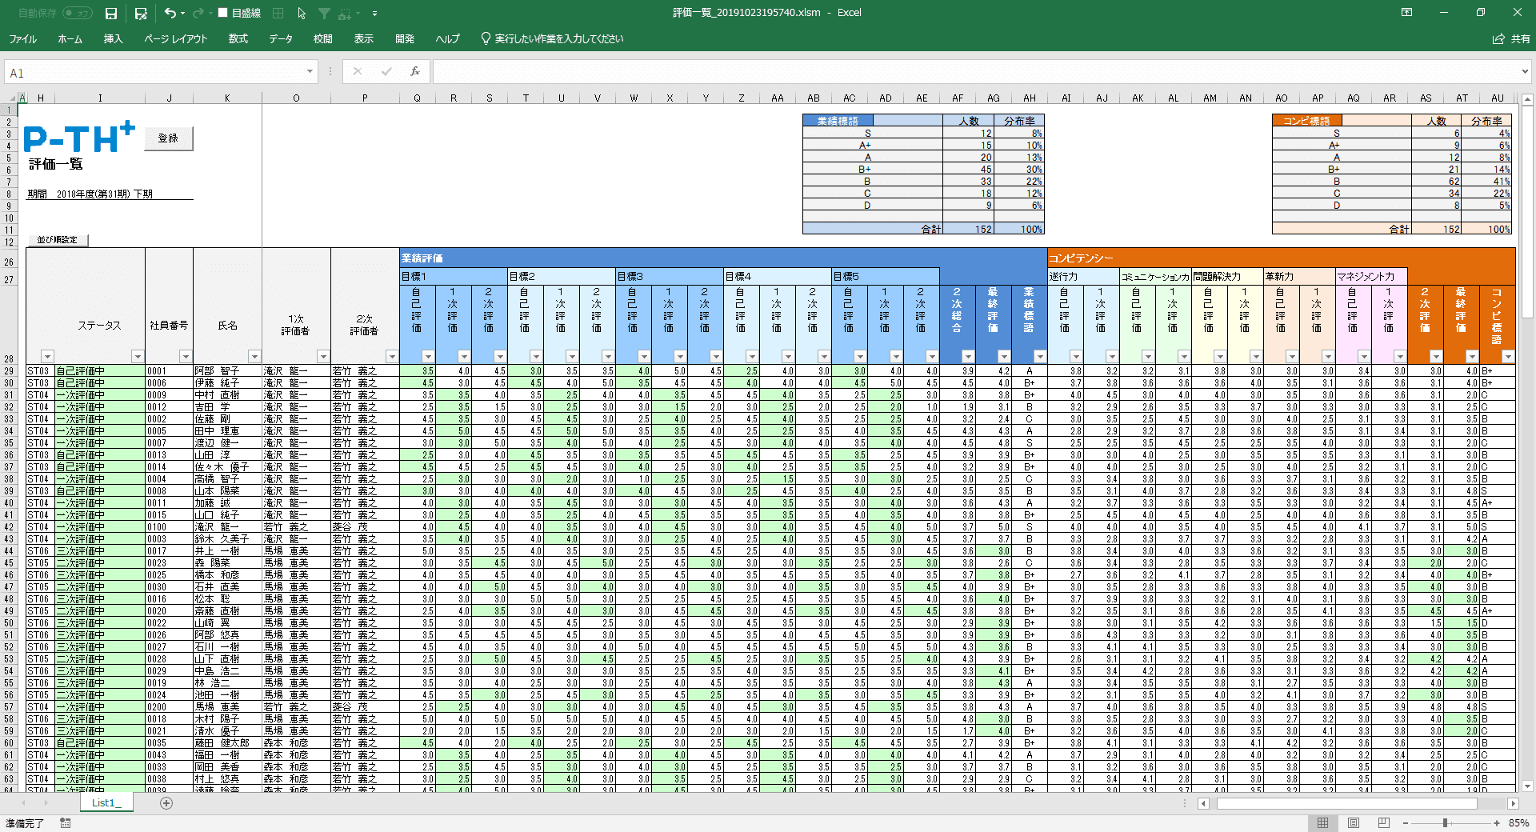Screen dimensions: 1536x832
Task: Toggle the 自動保存 autosave switch
Action: click(x=77, y=14)
